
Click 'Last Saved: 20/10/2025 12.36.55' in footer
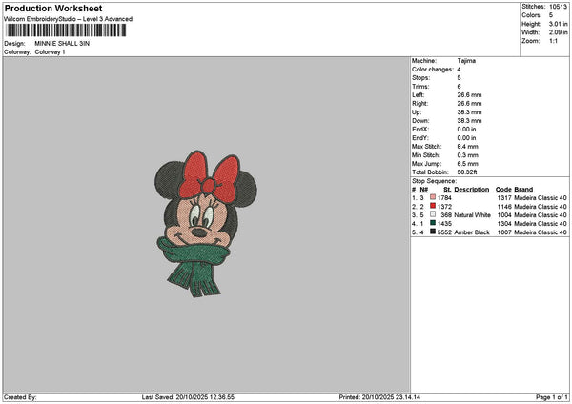tap(188, 397)
